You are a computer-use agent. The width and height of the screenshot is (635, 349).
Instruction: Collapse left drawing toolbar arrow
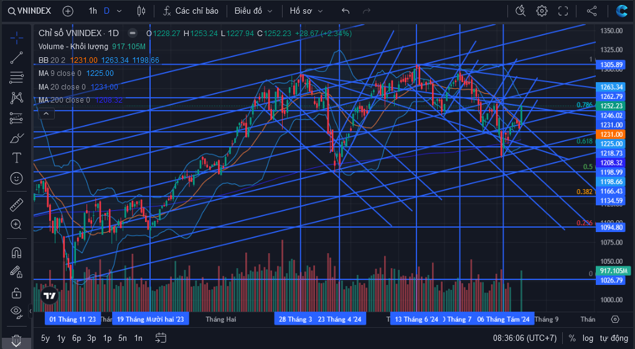[31, 311]
